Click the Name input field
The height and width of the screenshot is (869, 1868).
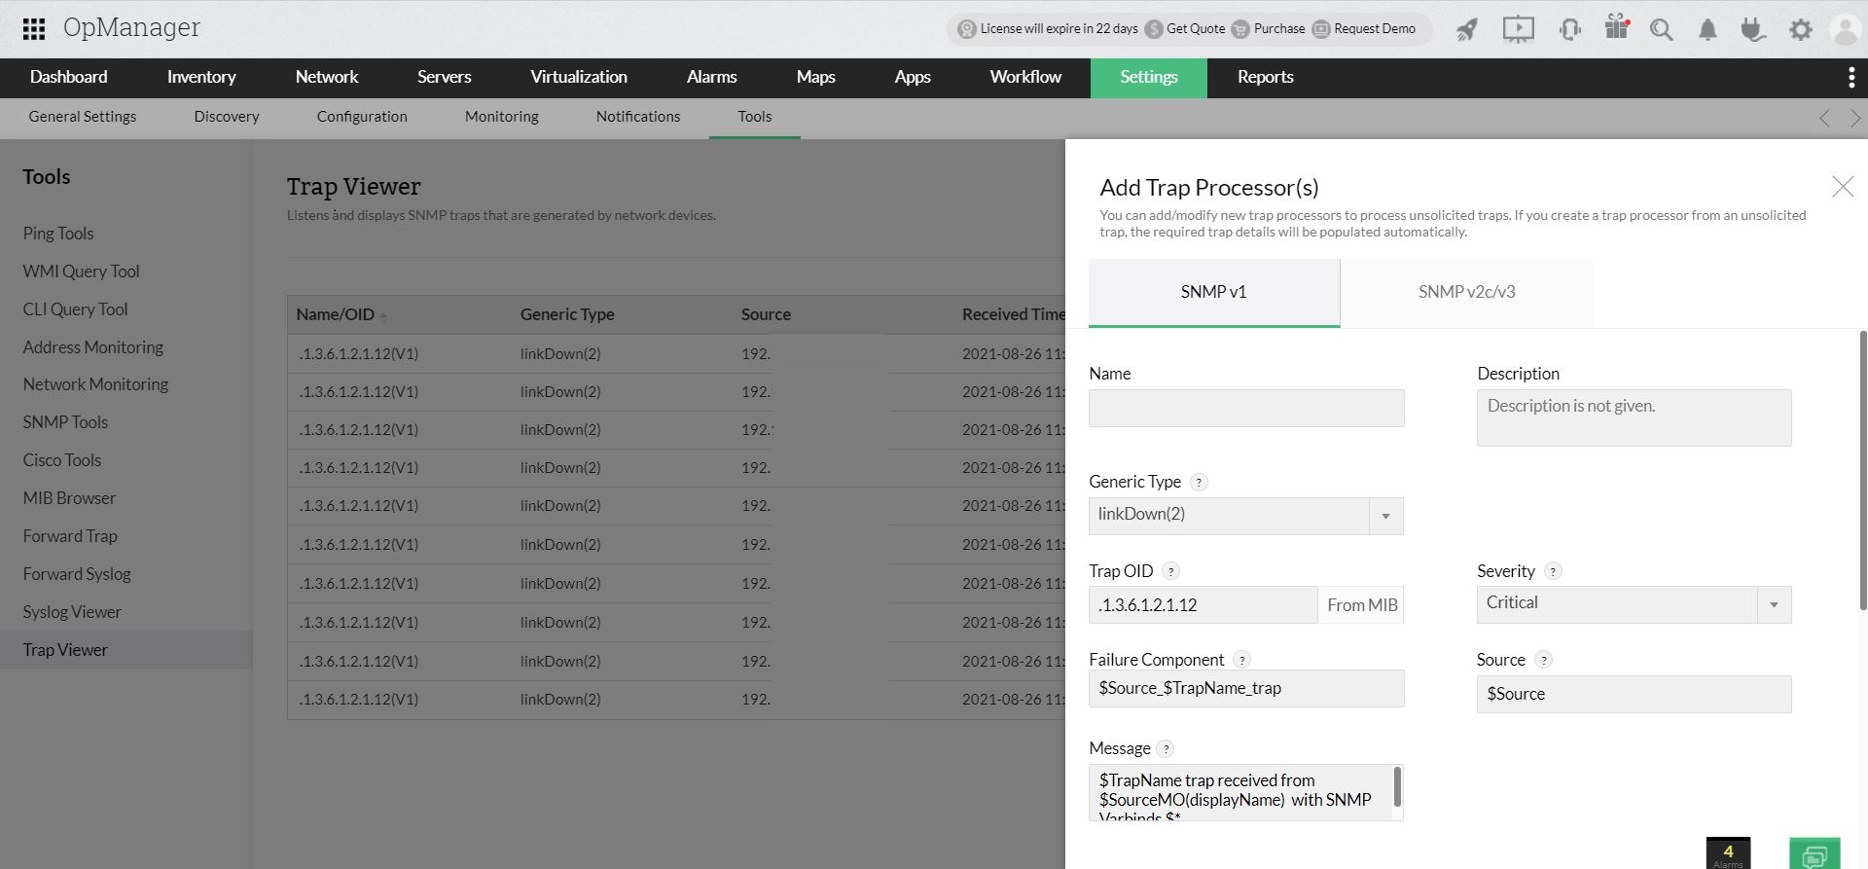click(1246, 409)
